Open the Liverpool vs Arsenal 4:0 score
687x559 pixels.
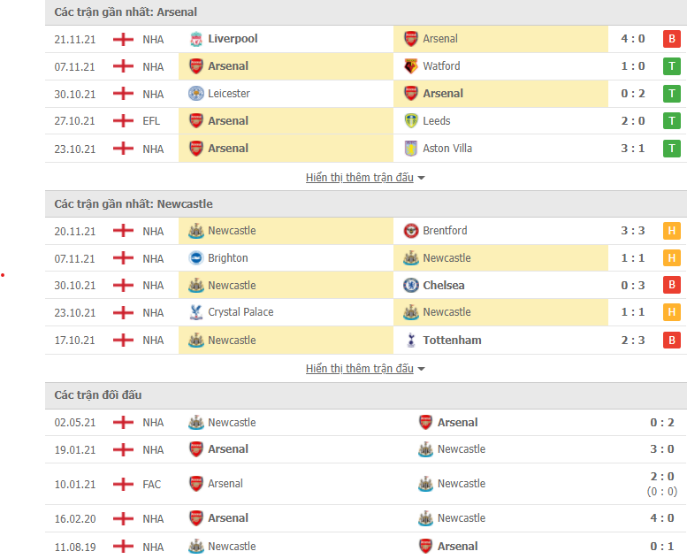click(633, 39)
